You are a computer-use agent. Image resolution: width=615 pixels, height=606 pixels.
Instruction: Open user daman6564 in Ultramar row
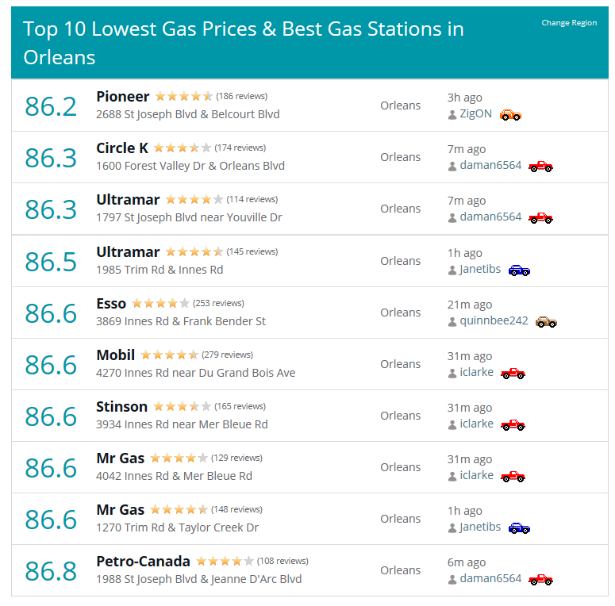490,217
